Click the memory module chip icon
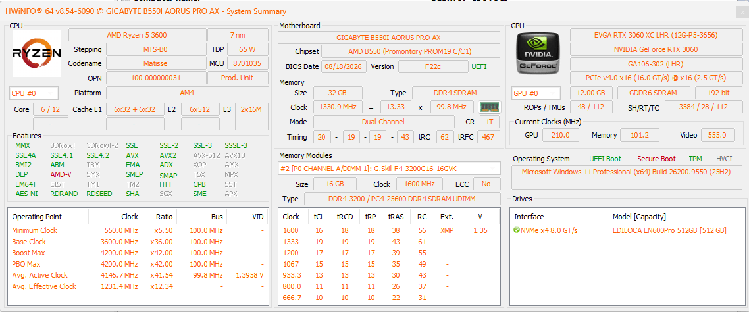The height and width of the screenshot is (312, 749). (x=488, y=107)
